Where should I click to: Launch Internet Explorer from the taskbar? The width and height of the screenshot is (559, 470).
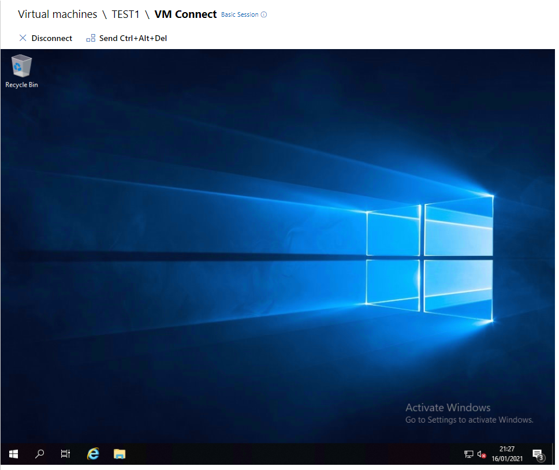pos(92,454)
